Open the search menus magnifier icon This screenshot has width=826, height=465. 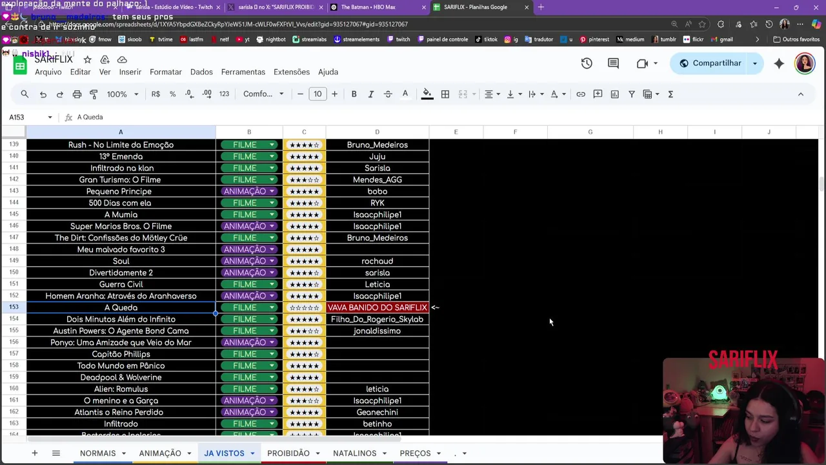[x=25, y=94]
